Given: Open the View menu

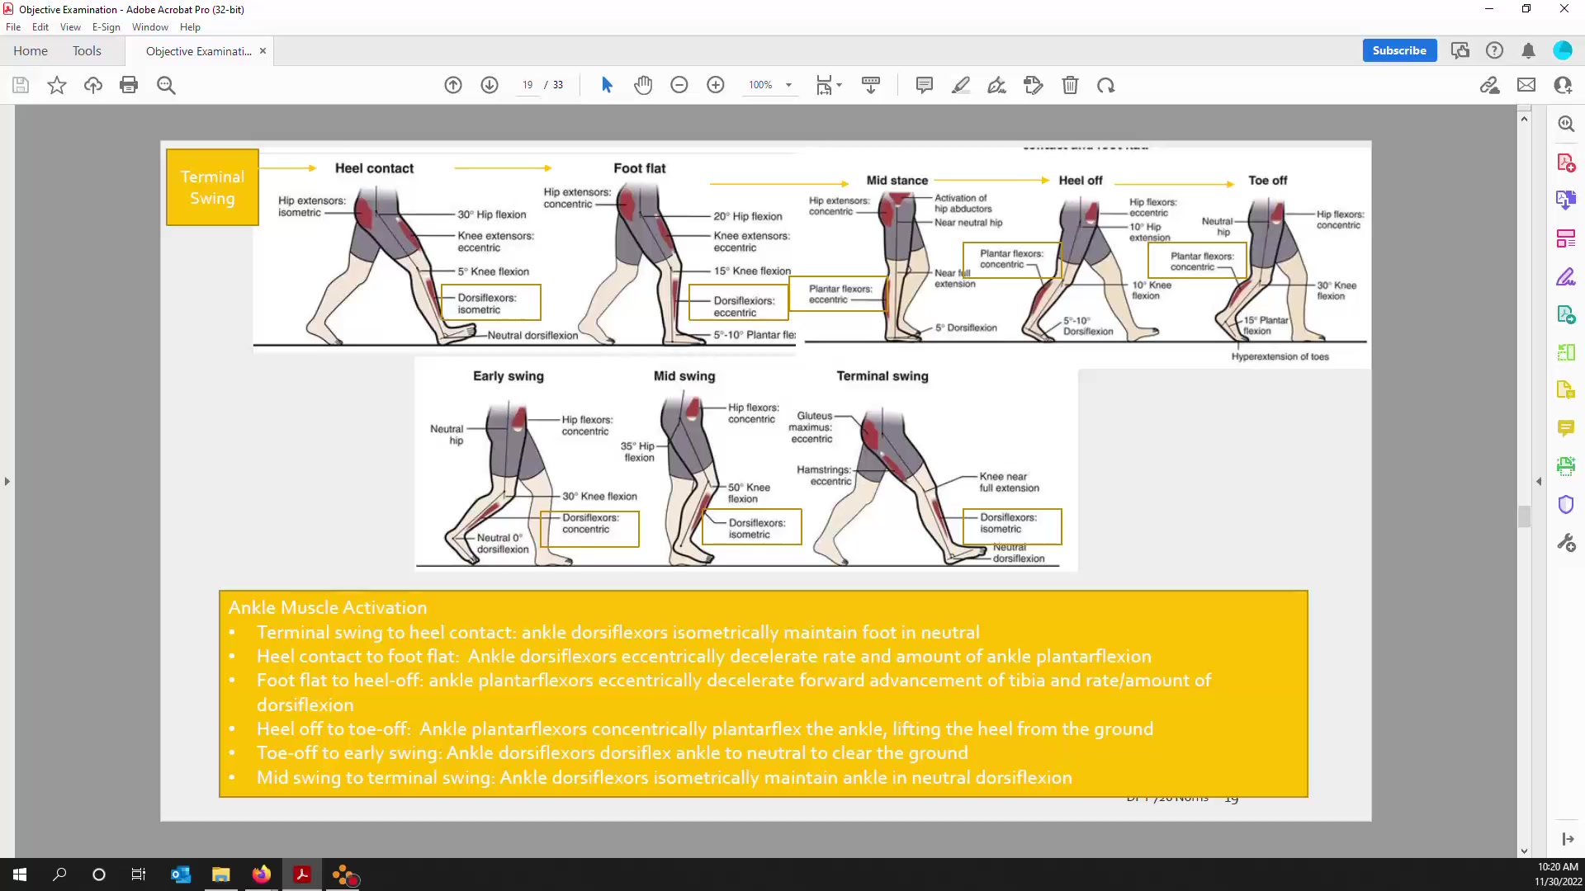Looking at the screenshot, I should 70,27.
